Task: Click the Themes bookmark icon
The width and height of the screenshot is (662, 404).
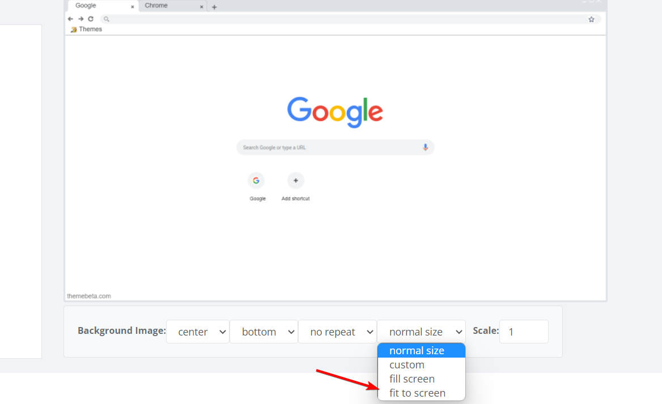Action: coord(74,29)
